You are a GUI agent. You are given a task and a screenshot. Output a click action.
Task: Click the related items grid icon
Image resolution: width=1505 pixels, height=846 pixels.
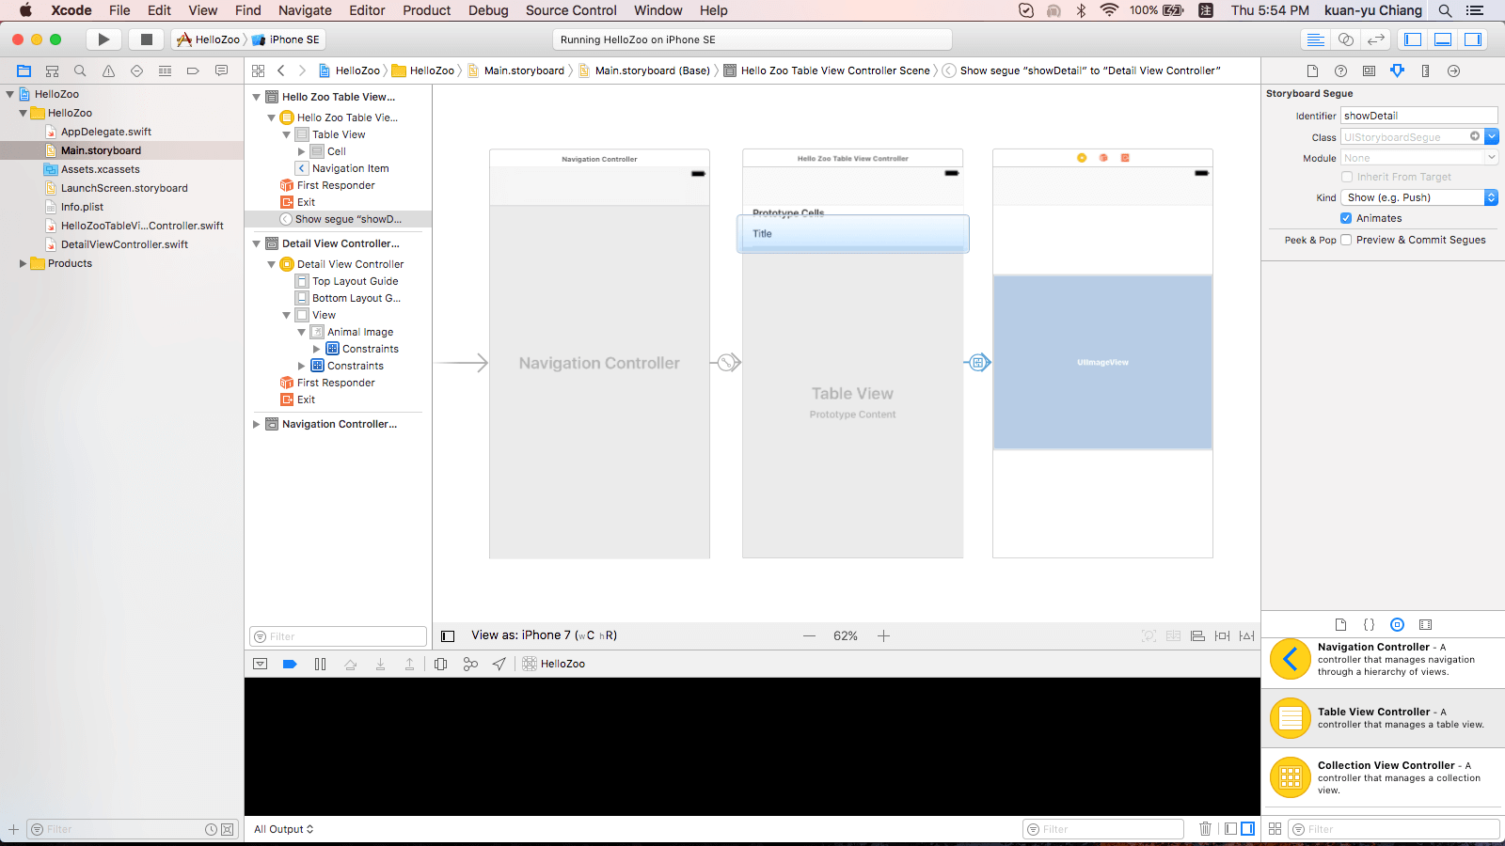(x=258, y=70)
